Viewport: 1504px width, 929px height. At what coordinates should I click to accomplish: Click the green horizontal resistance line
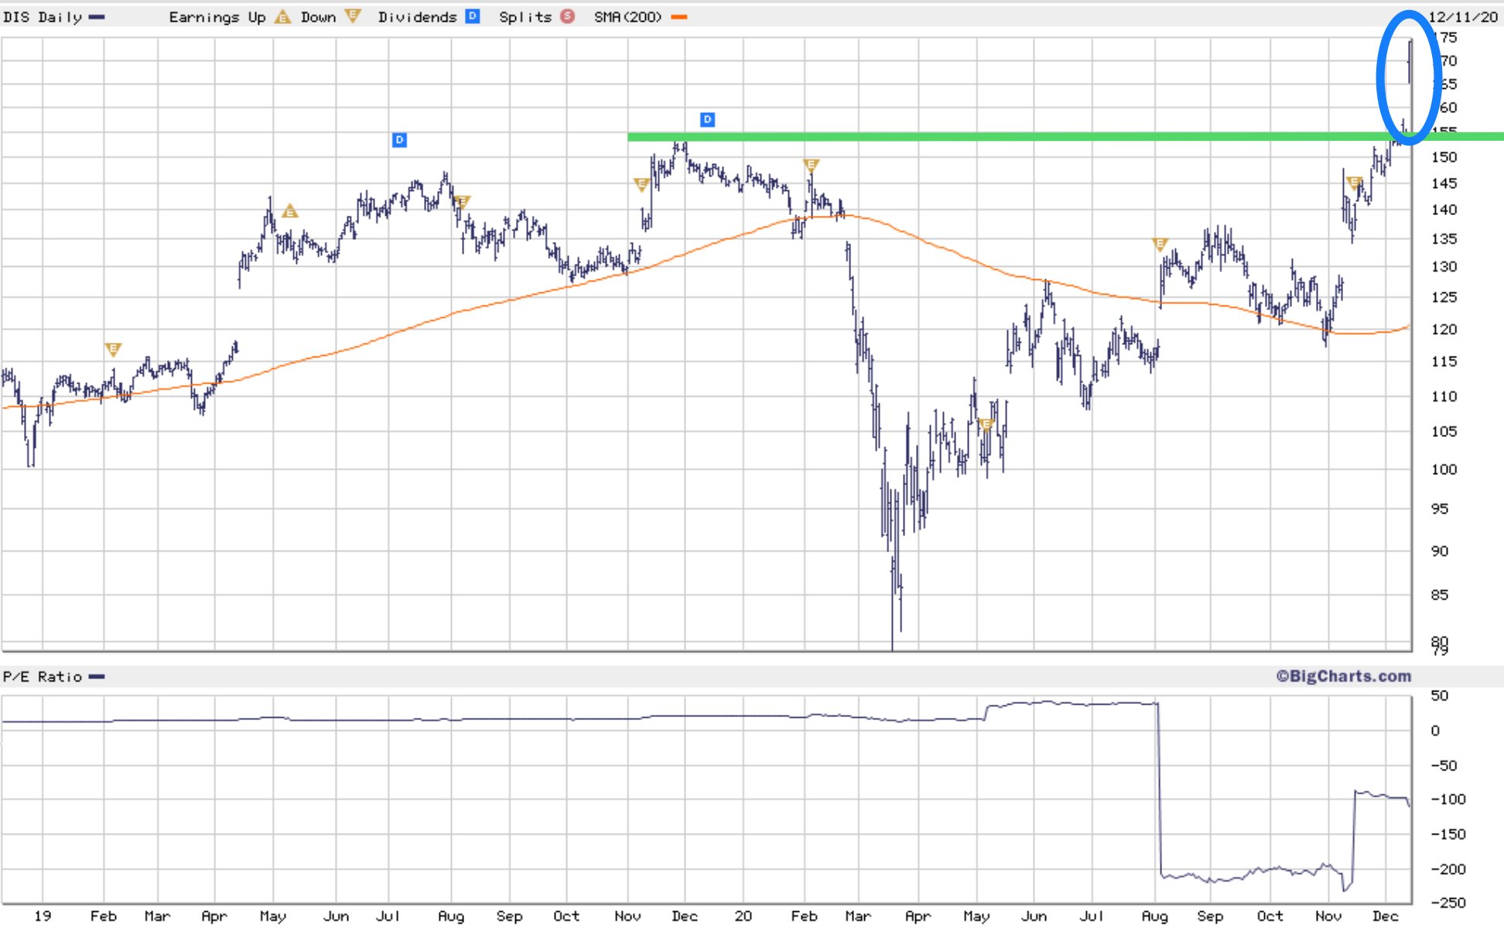click(1006, 137)
